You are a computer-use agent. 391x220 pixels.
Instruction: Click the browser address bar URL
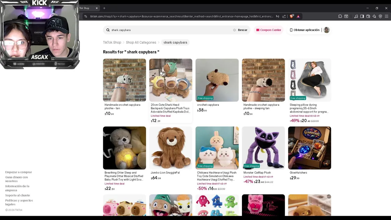pos(181,16)
